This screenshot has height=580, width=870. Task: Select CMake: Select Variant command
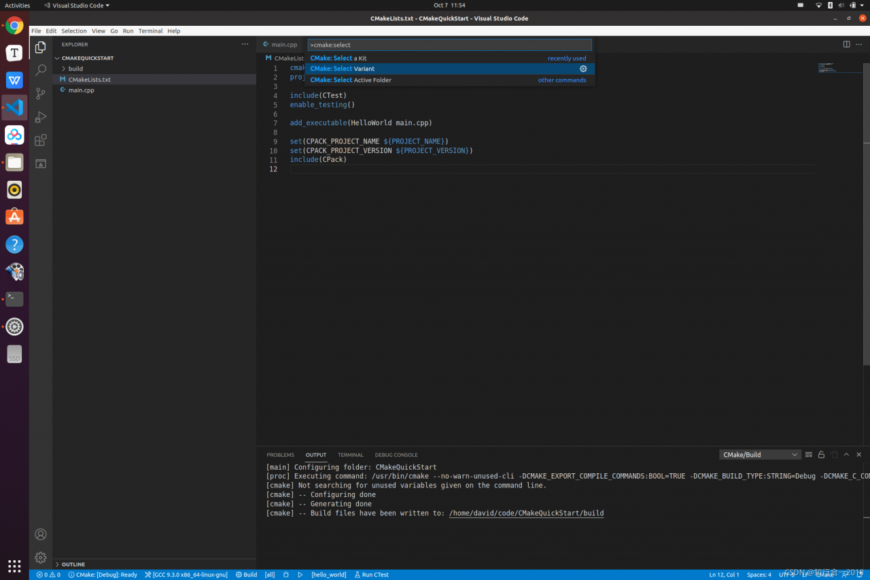tap(450, 69)
